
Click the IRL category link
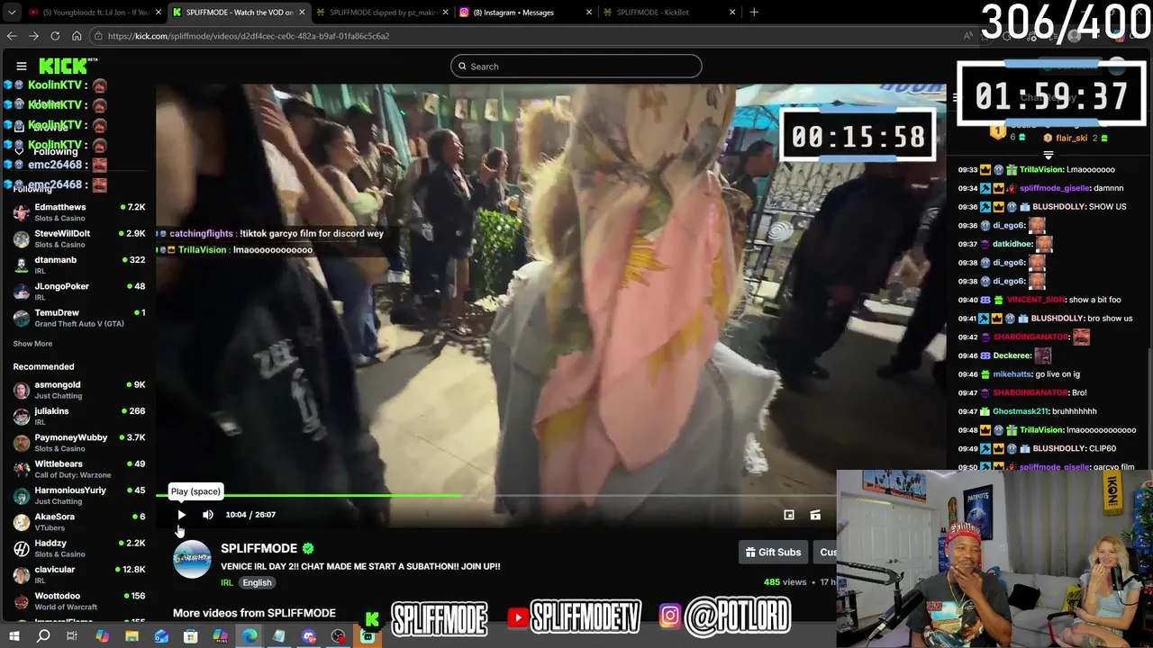227,582
